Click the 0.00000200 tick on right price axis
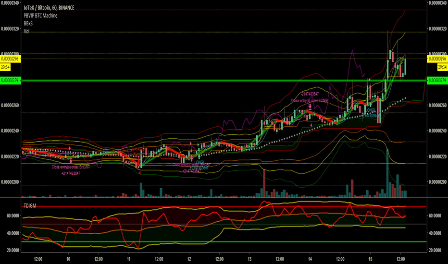Viewport: 448px width, 264px height. click(x=437, y=182)
